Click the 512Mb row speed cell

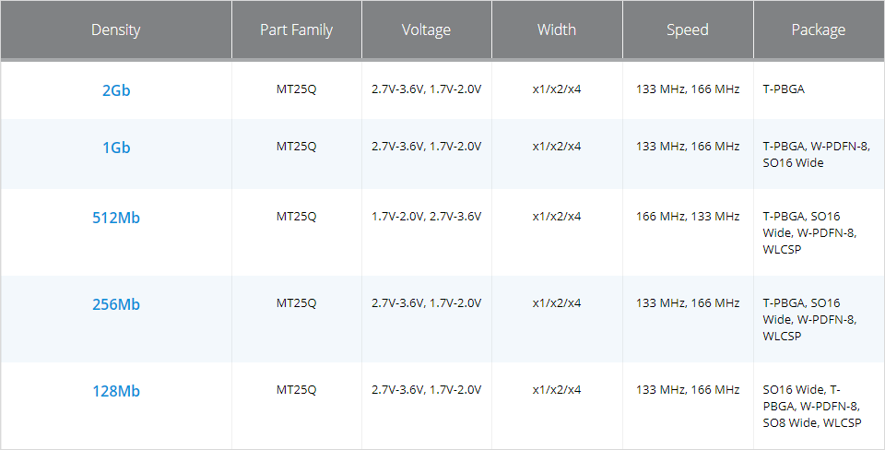[688, 217]
